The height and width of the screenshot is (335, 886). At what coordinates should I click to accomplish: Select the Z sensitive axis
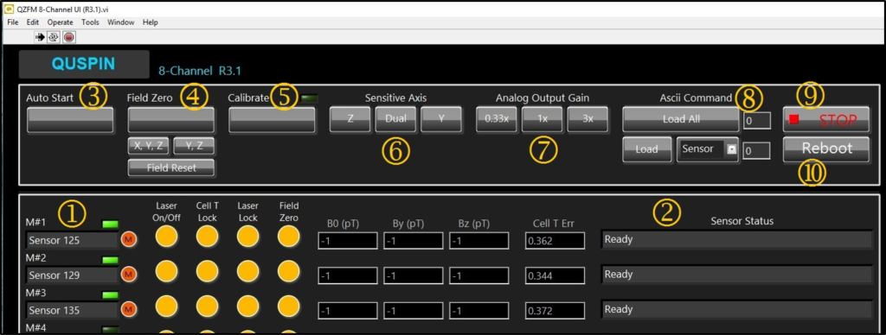tap(350, 119)
